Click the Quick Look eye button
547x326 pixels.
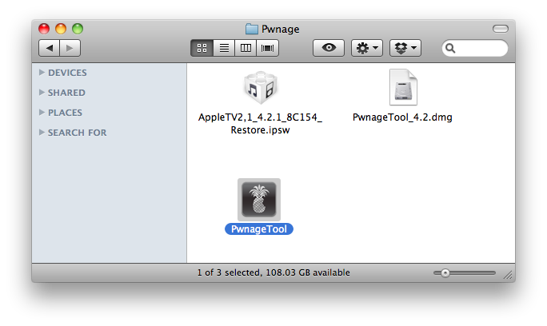pyautogui.click(x=328, y=48)
